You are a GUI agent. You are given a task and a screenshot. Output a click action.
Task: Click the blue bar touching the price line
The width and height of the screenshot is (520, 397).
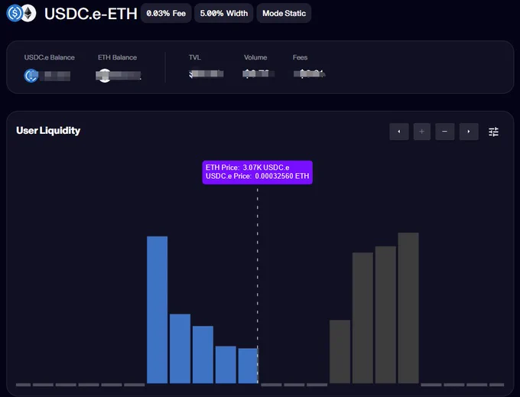(x=248, y=366)
